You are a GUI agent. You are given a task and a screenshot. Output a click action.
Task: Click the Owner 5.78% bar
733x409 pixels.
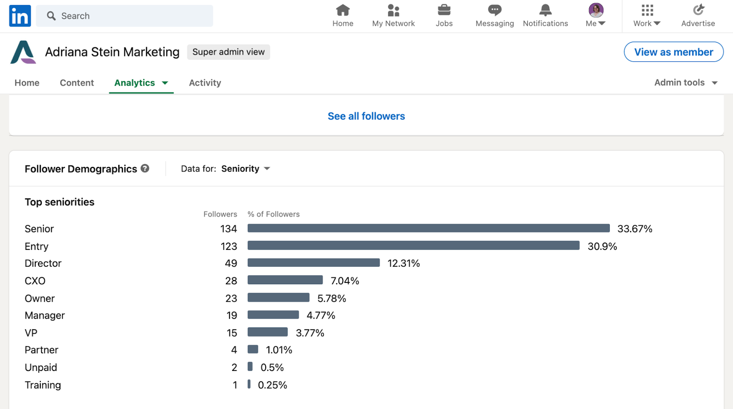(x=279, y=298)
